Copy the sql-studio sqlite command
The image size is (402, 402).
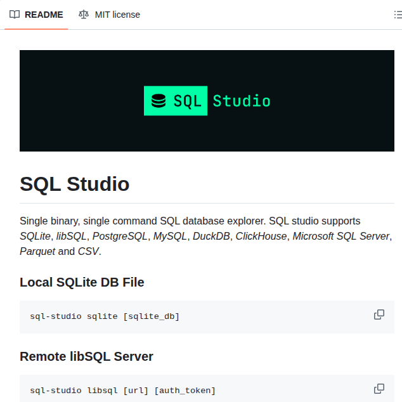point(379,314)
